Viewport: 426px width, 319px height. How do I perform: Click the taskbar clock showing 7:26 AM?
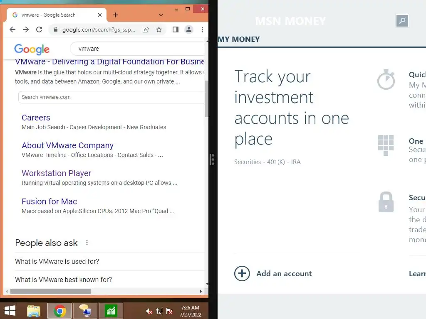pos(191,311)
